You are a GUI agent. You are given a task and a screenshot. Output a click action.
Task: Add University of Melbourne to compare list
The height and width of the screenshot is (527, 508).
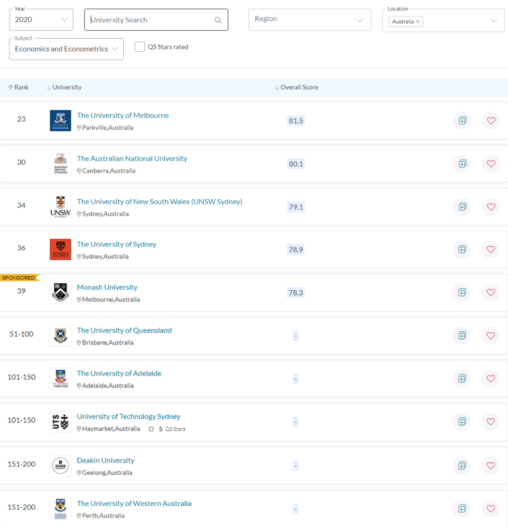[462, 120]
